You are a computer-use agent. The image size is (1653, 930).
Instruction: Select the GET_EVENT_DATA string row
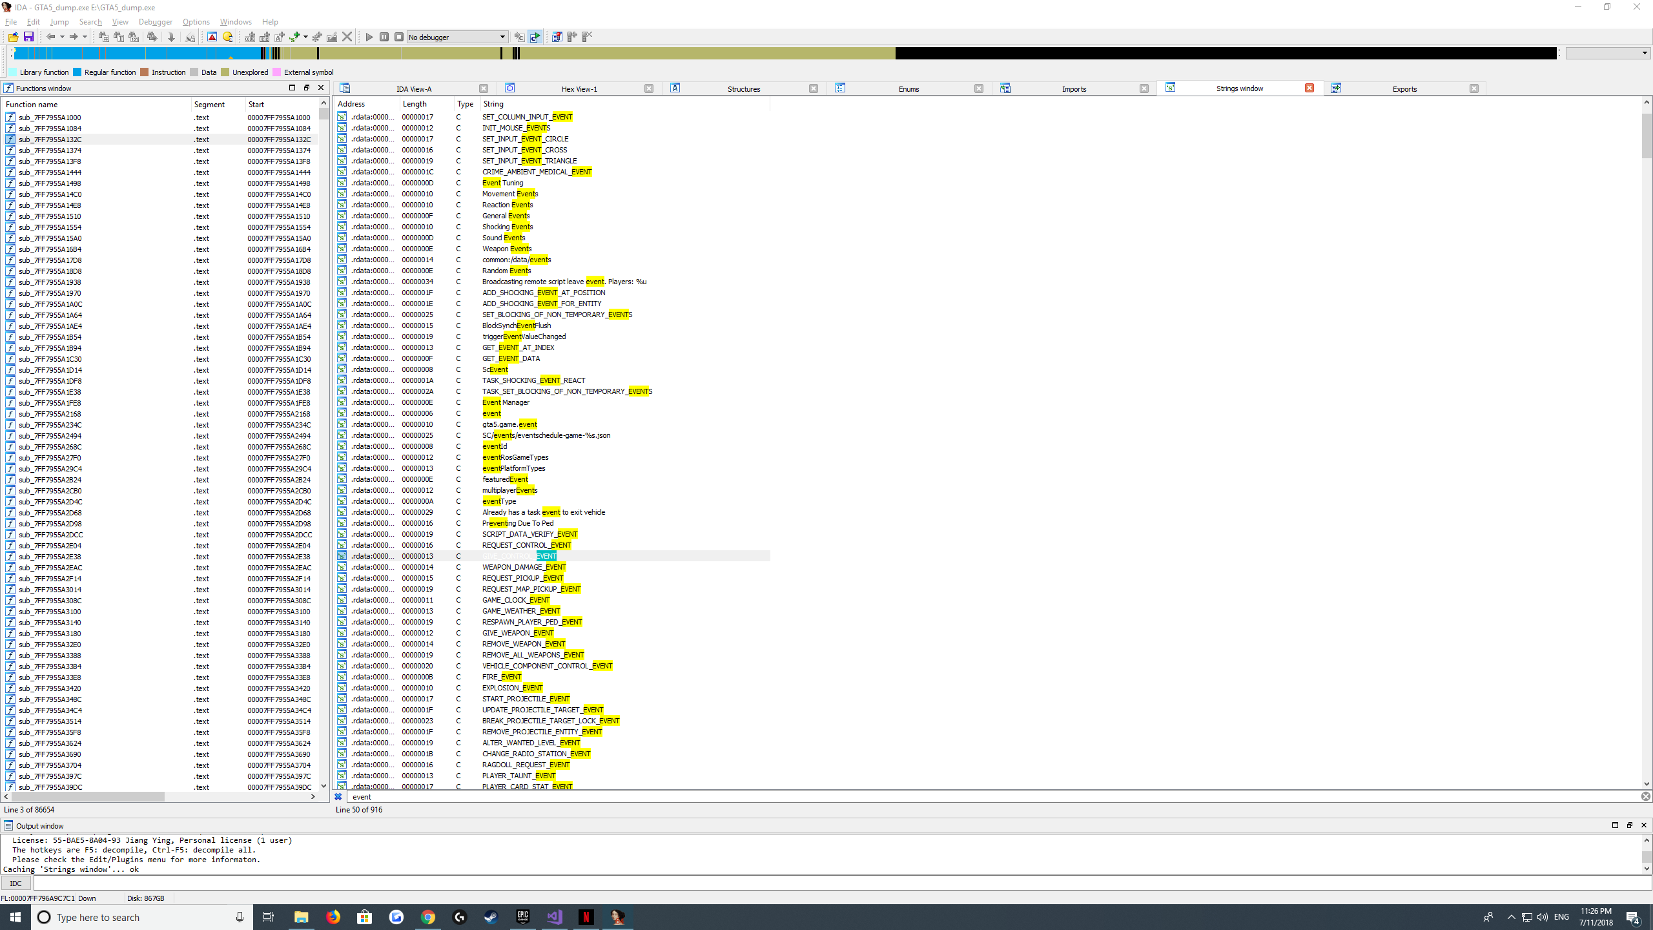[511, 358]
